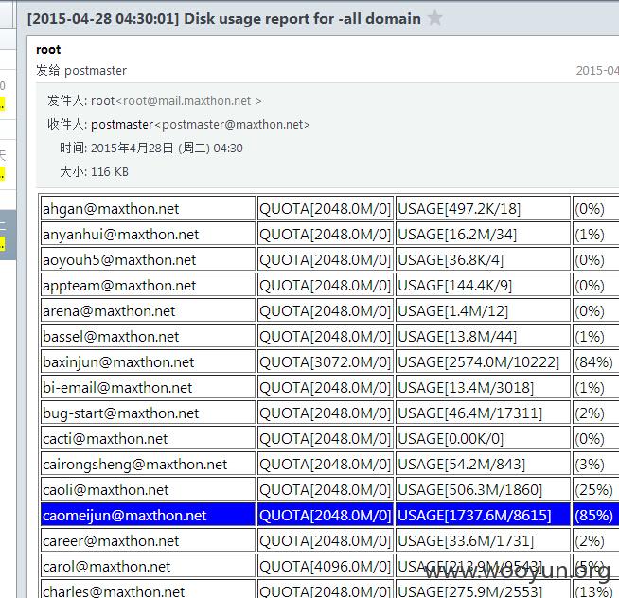
Task: Click USAGE[54.2M/843] cell
Action: pos(484,465)
